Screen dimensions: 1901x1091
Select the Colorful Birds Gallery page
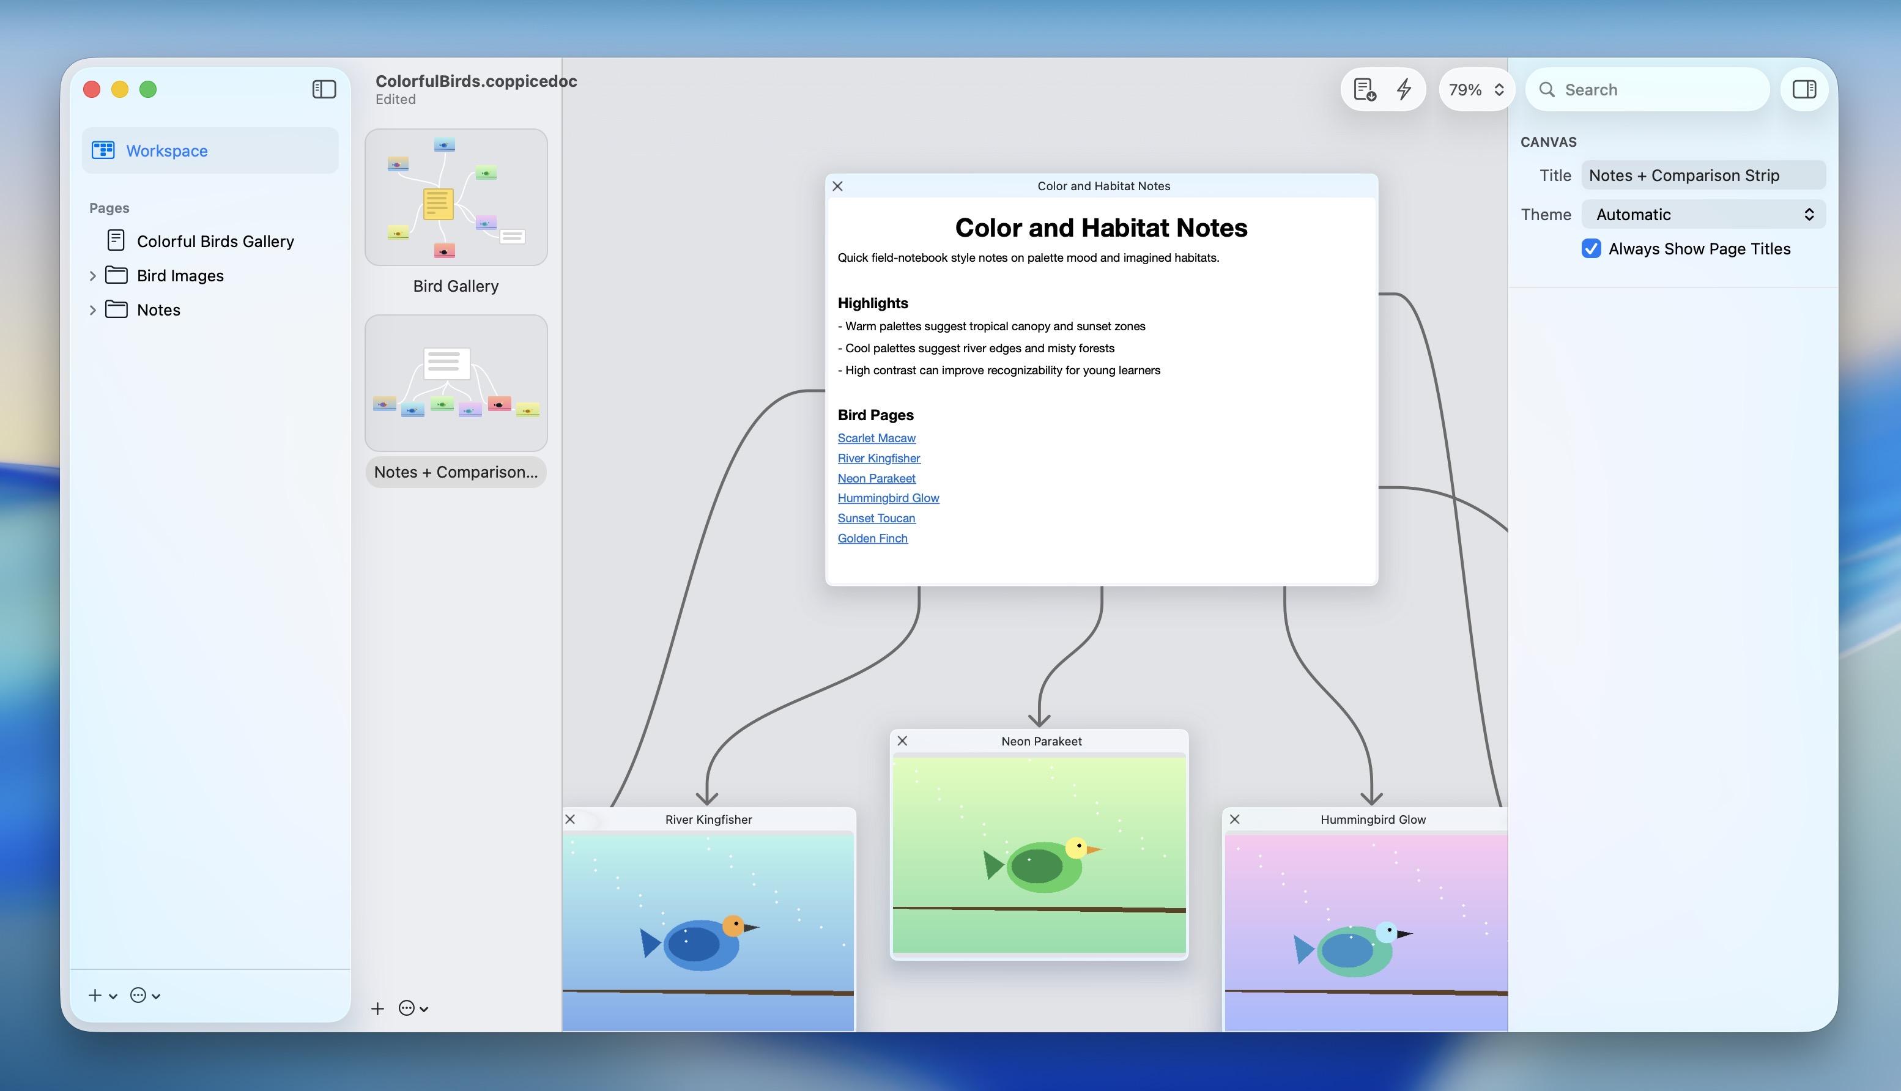click(215, 242)
